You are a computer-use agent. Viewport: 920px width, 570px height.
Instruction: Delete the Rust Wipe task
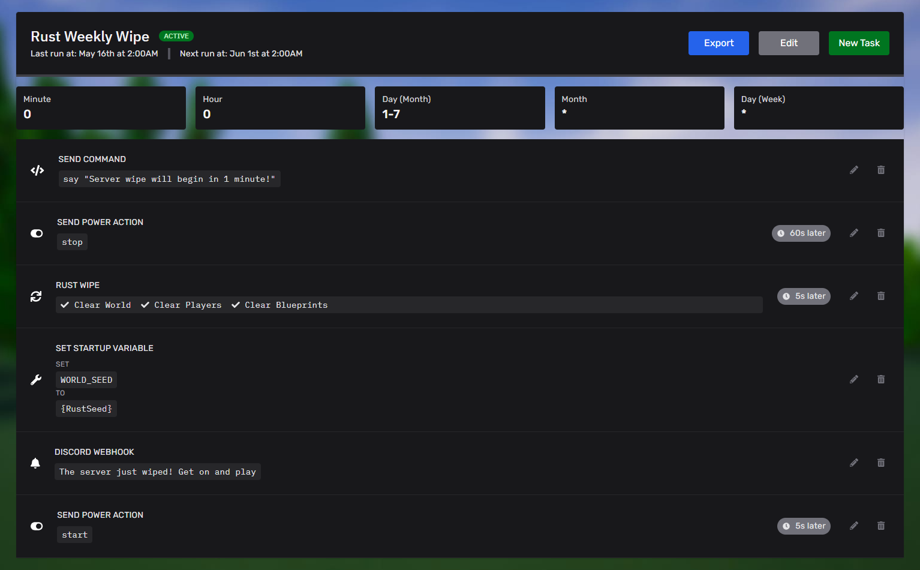coord(880,296)
